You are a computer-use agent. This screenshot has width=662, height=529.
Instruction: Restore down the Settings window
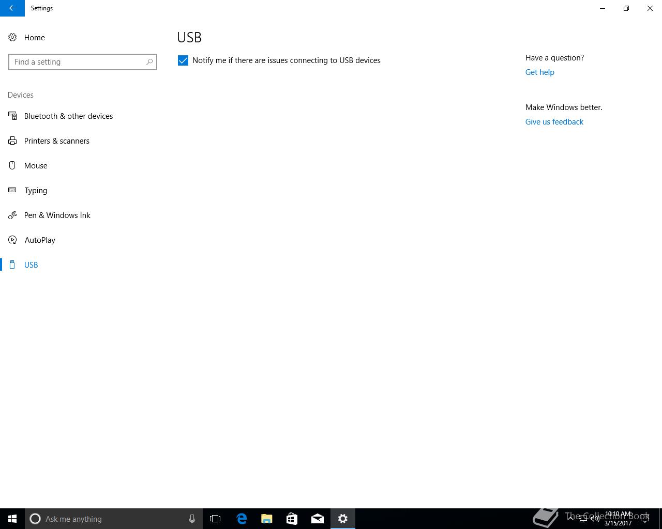(626, 8)
